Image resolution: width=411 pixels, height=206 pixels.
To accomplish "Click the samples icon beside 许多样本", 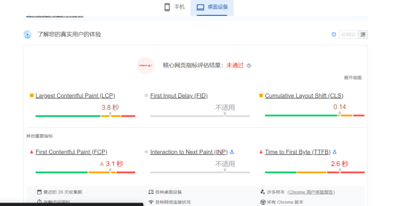I will click(x=263, y=192).
